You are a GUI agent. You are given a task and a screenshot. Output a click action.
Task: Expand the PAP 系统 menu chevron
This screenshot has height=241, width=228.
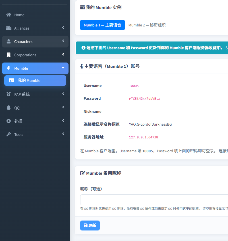pyautogui.click(x=63, y=94)
